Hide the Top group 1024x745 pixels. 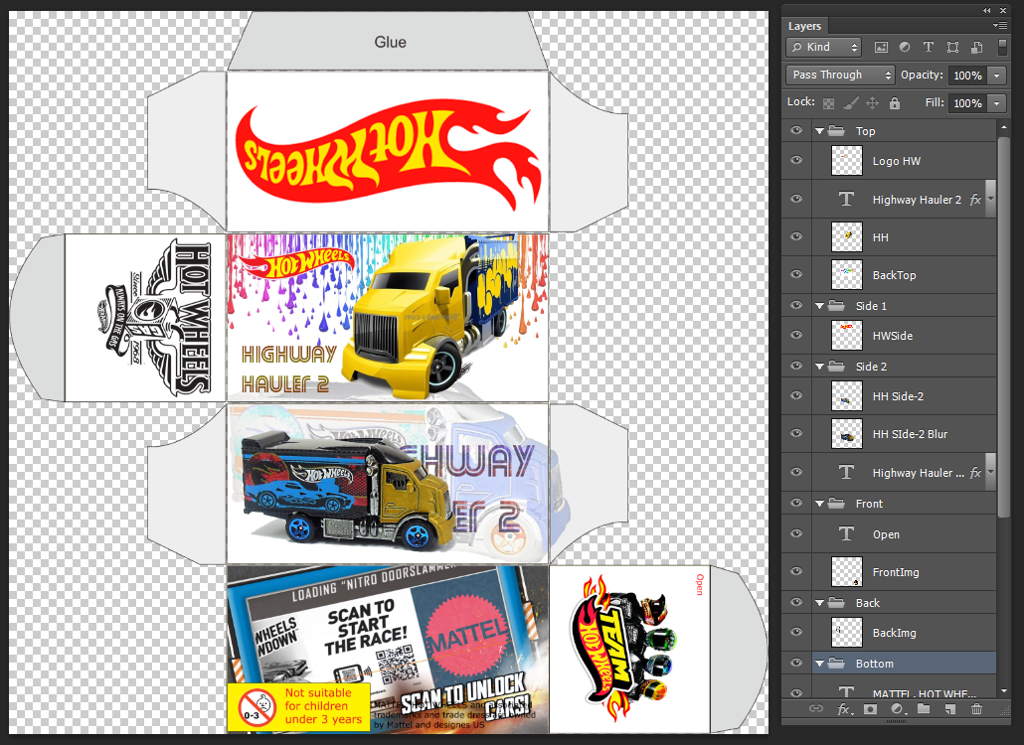point(796,130)
